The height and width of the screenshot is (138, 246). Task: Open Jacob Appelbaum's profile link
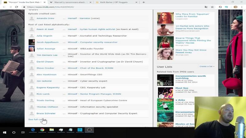(x=48, y=42)
